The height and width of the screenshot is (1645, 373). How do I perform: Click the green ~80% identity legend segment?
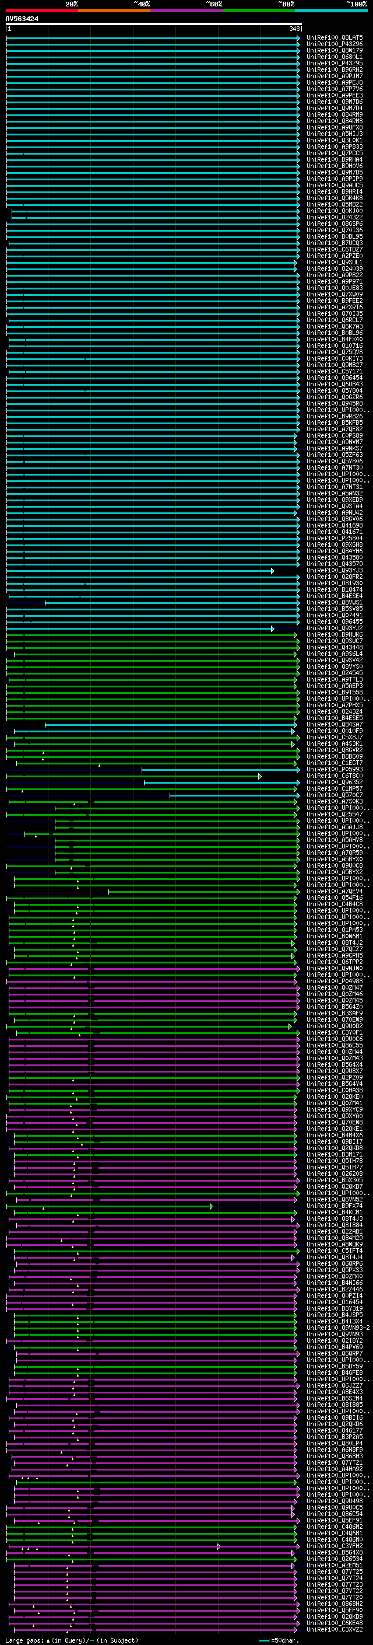coord(259,11)
